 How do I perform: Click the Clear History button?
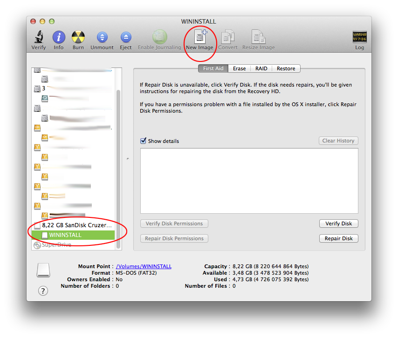[x=338, y=141]
